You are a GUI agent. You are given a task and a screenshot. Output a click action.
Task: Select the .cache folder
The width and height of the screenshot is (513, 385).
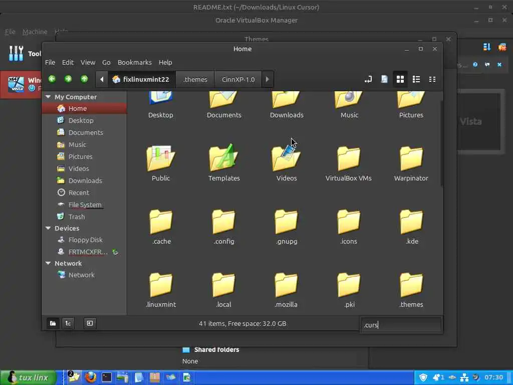pyautogui.click(x=161, y=222)
